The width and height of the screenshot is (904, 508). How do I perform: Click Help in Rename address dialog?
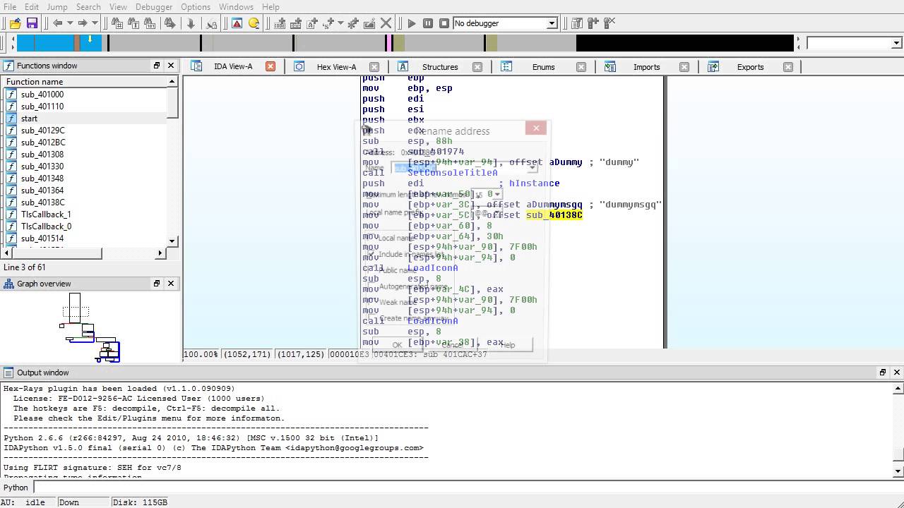point(508,345)
